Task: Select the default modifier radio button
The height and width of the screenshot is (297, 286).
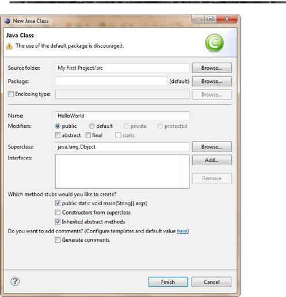Action: [x=91, y=126]
